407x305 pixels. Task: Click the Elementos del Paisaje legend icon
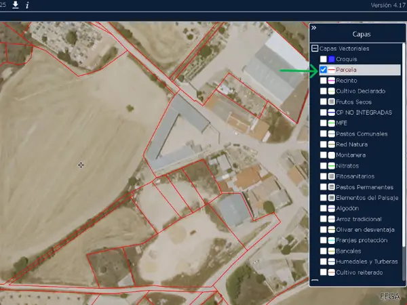click(x=332, y=197)
